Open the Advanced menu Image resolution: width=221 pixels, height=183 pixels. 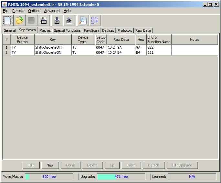52,11
